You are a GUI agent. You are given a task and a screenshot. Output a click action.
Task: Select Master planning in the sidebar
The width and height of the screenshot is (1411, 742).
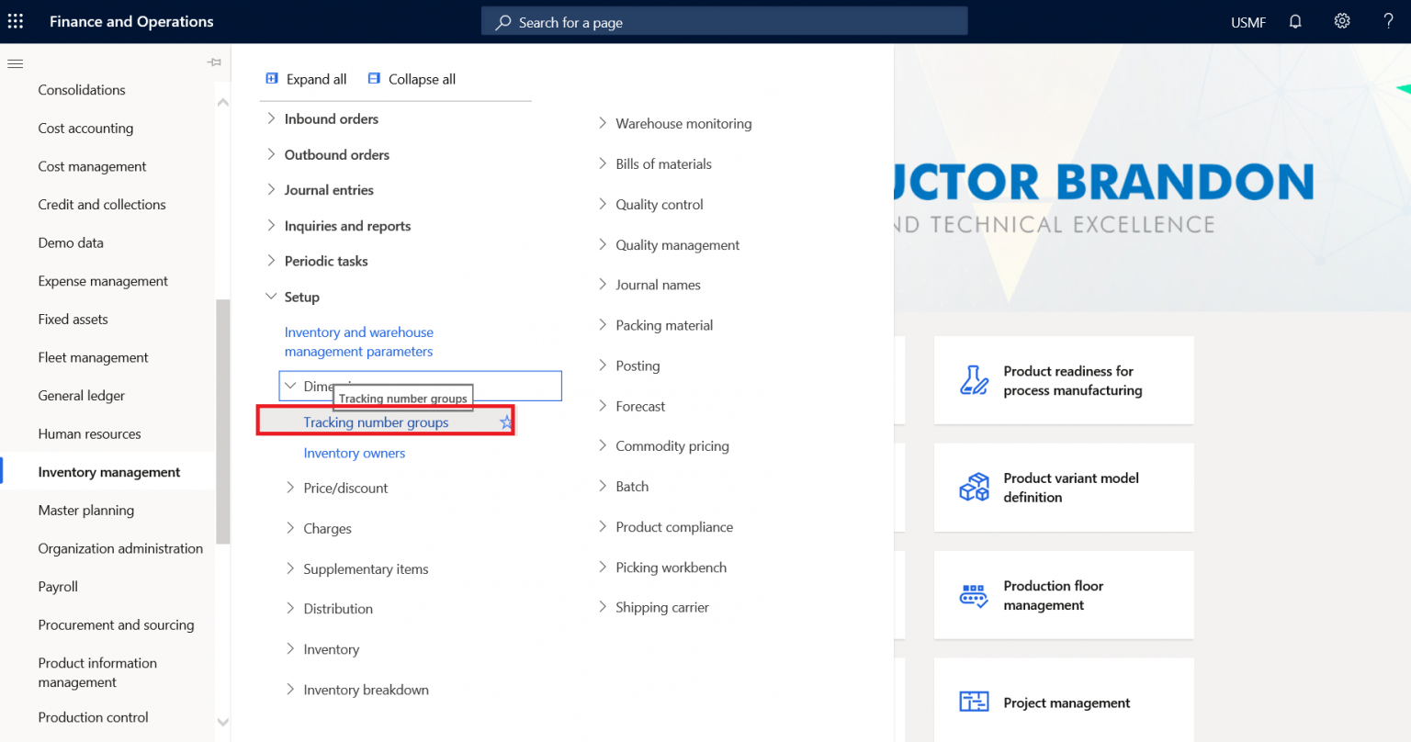pyautogui.click(x=85, y=510)
